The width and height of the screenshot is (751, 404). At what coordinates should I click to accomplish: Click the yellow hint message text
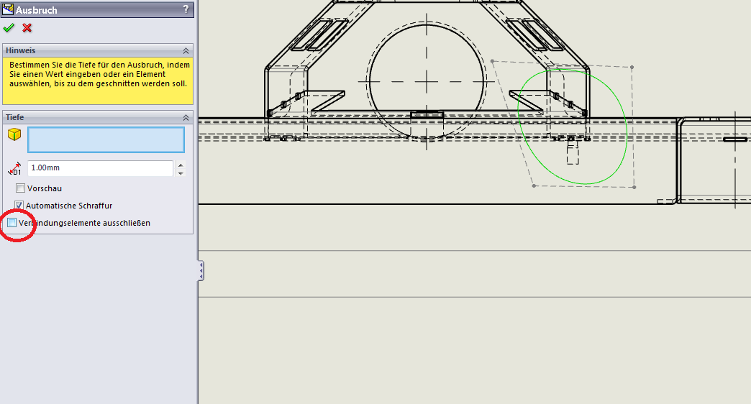(x=99, y=74)
